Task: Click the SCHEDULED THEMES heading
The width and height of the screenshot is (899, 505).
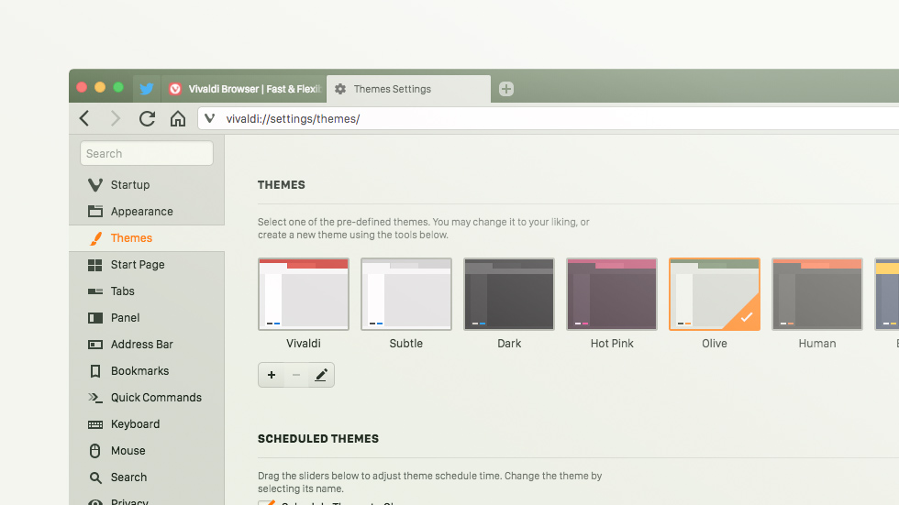Action: tap(318, 439)
